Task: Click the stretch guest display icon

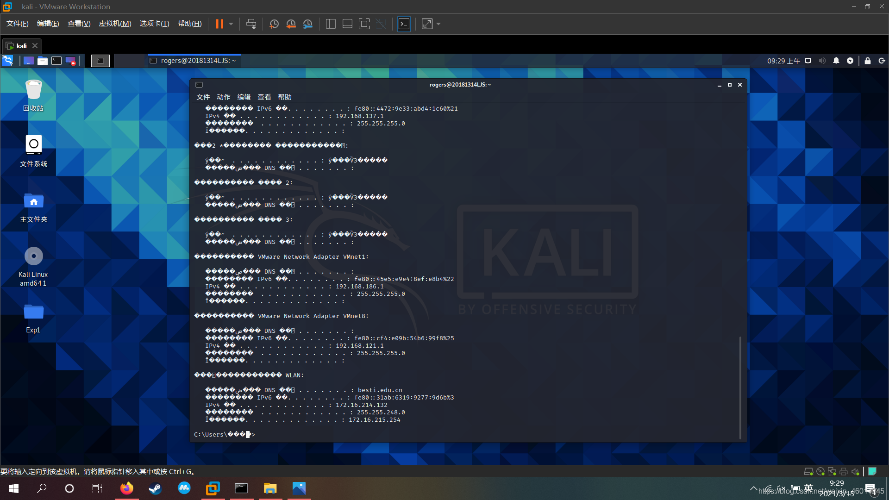Action: point(427,24)
